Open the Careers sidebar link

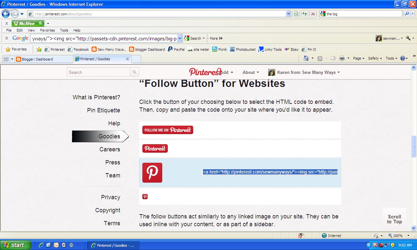tap(110, 149)
